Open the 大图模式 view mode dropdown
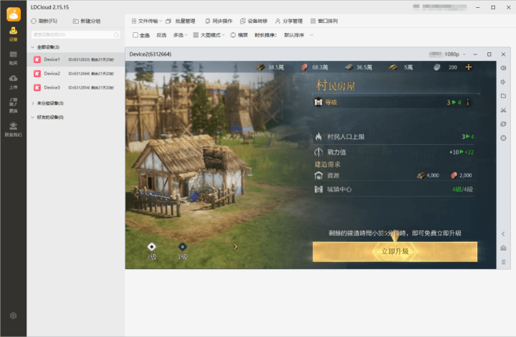The height and width of the screenshot is (337, 516). 209,35
